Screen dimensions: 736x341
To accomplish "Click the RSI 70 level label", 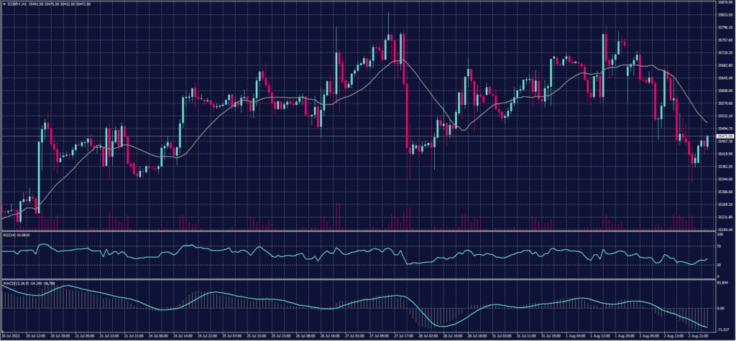I will pyautogui.click(x=717, y=246).
